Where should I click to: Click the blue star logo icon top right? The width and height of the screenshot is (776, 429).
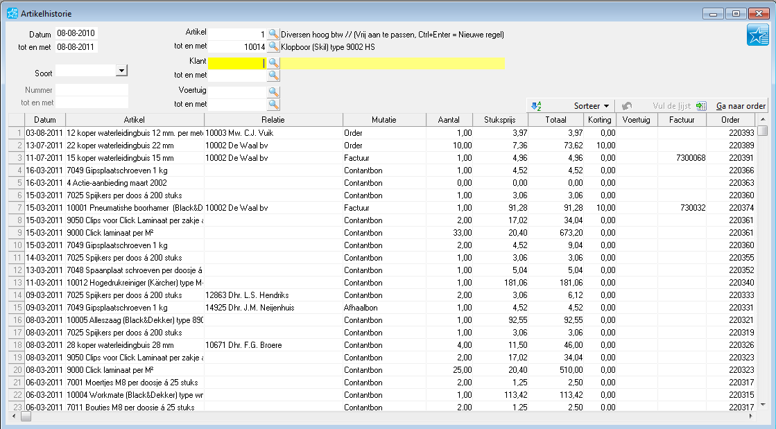(757, 35)
